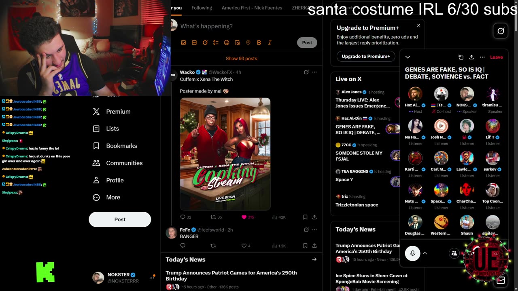This screenshot has height=291, width=518.
Task: Click the white sidebar Post button
Action: tap(120, 219)
